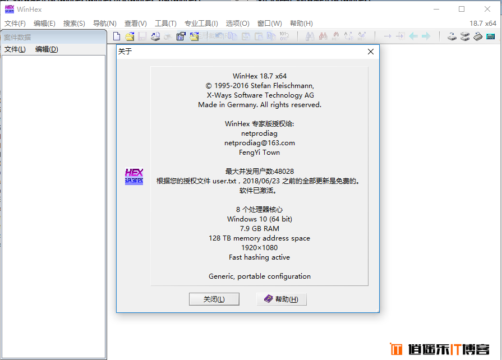Click the 关闭(L) button
Screen dimensions: 502x360
pyautogui.click(x=214, y=299)
